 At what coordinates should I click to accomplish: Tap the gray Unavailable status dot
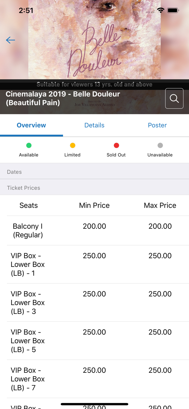coord(160,145)
